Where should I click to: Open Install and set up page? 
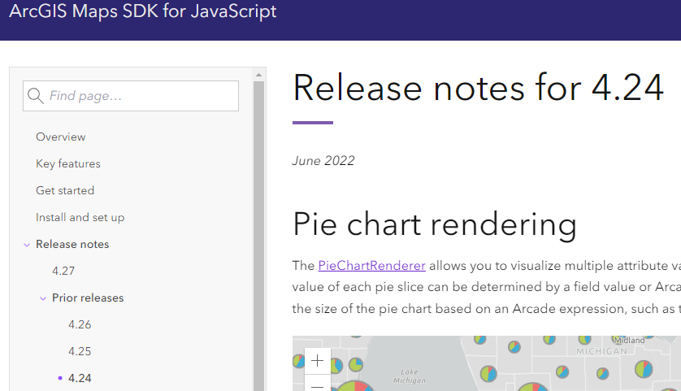[80, 217]
